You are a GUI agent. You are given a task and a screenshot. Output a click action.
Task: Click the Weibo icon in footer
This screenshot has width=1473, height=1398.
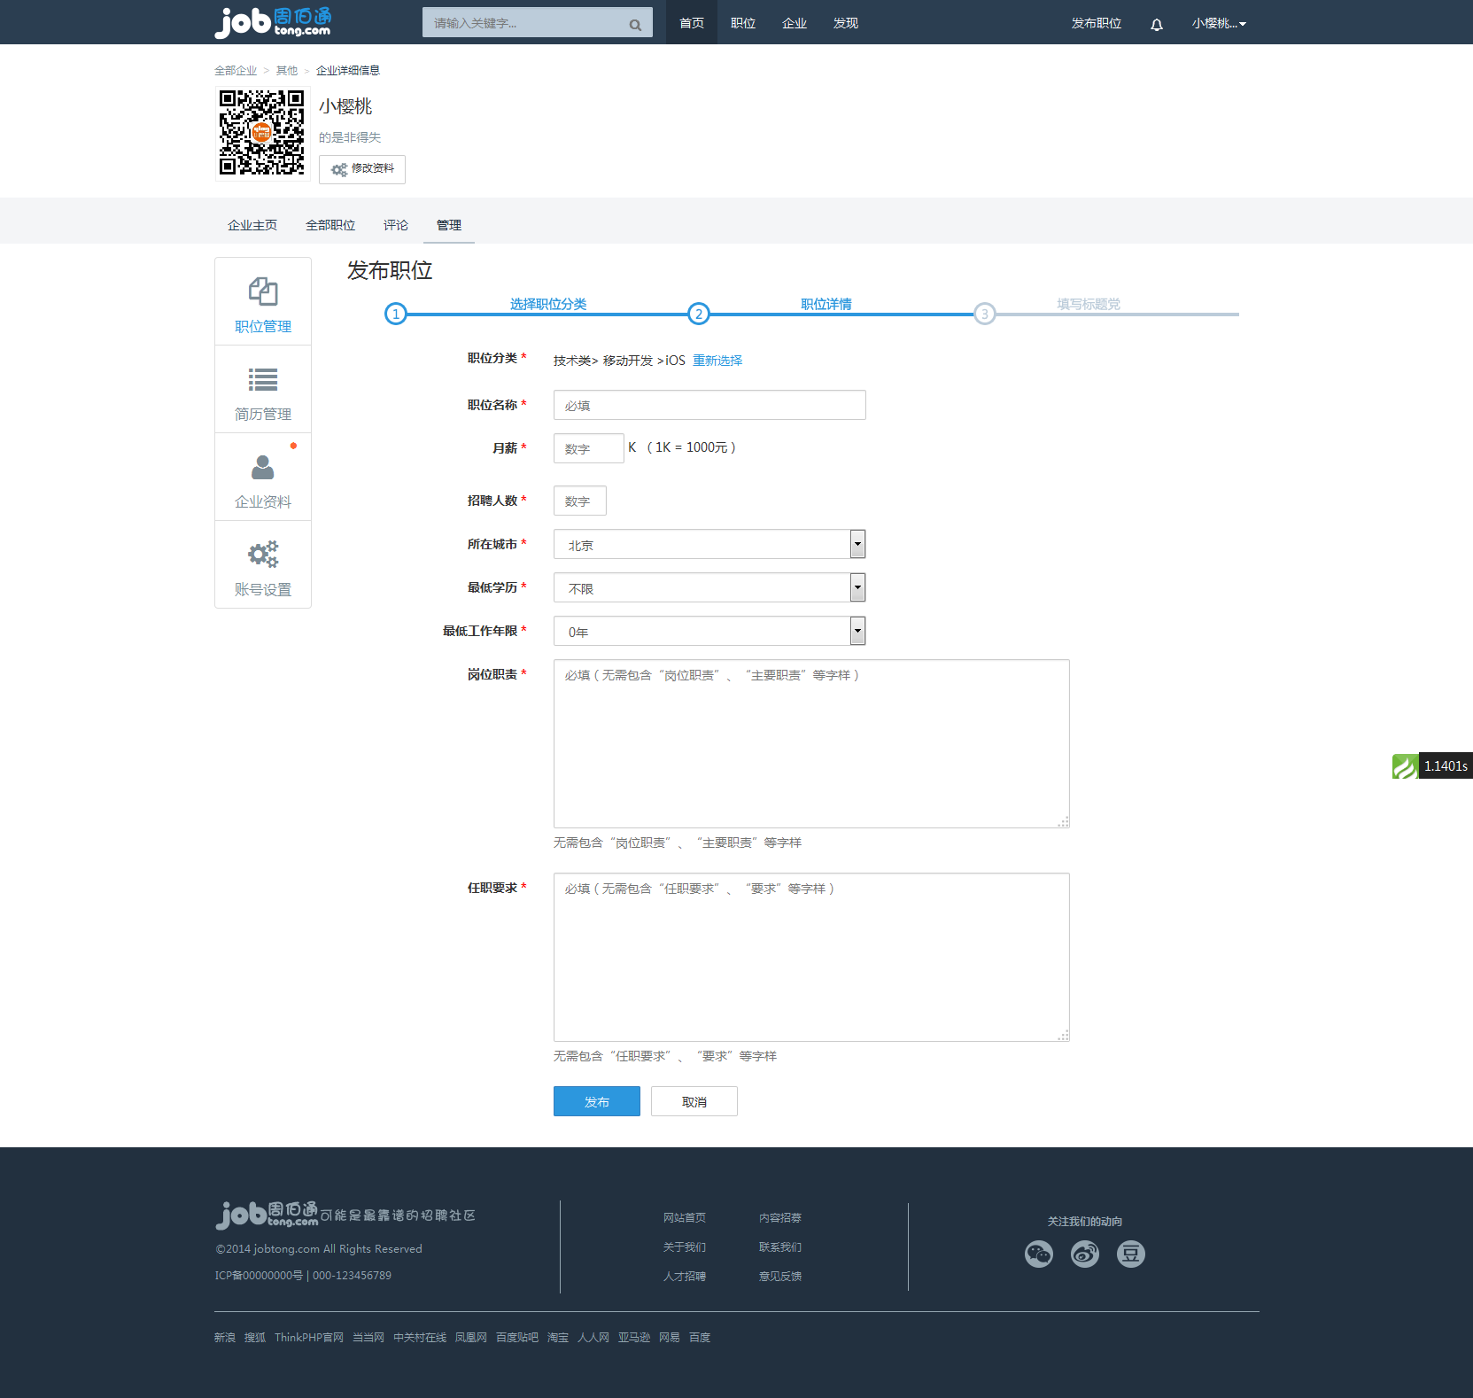coord(1085,1254)
